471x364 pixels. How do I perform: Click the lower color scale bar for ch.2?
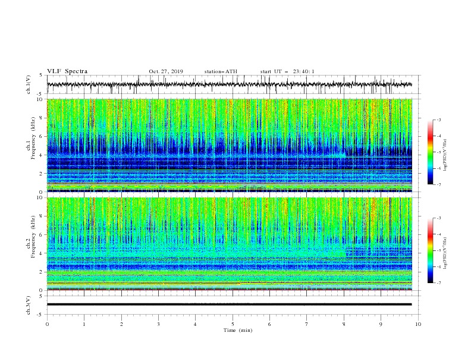click(430, 250)
